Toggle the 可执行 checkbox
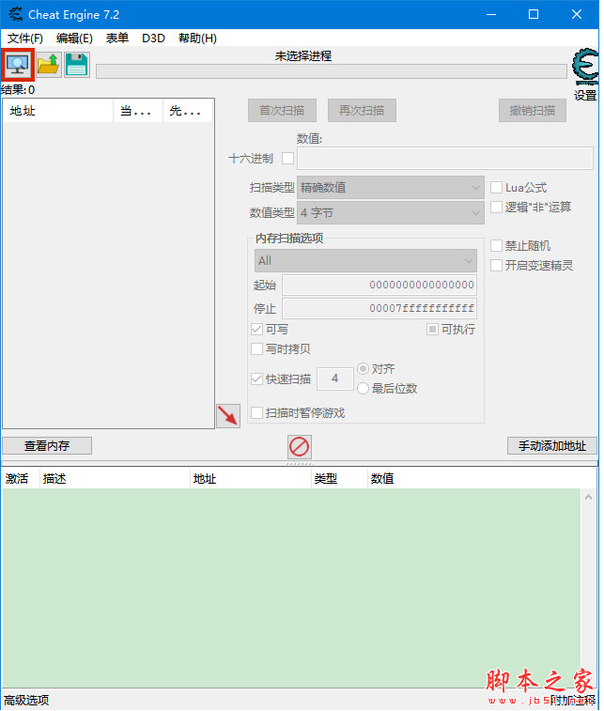Screen dimensions: 604x711 point(432,329)
